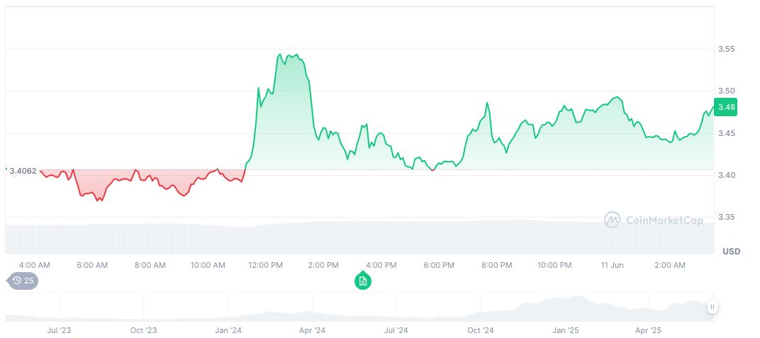Click Jan '25 on the mini timeline
This screenshot has width=760, height=338.
565,330
